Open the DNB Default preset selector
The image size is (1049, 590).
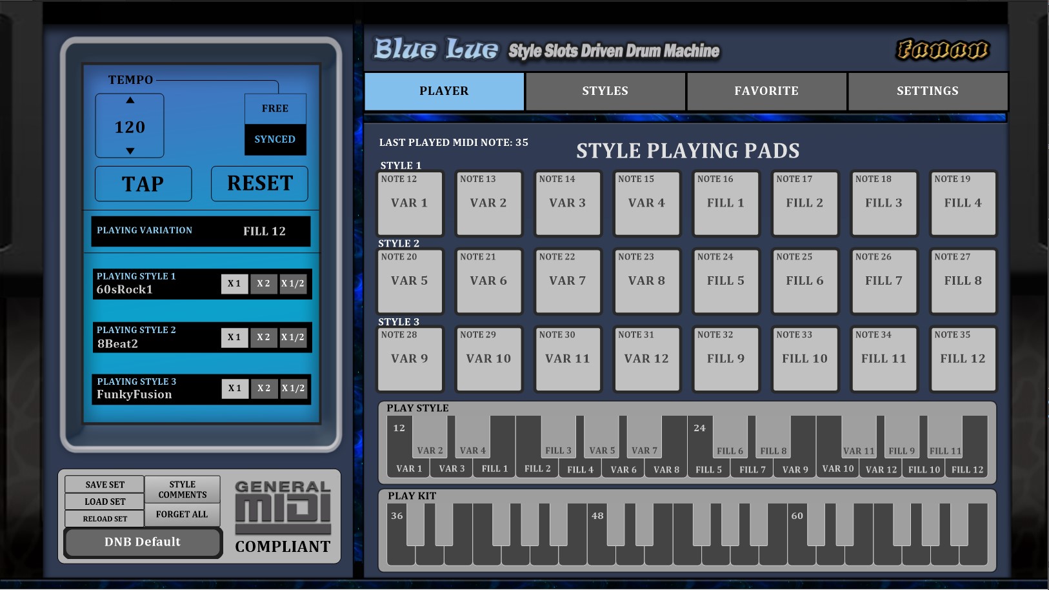tap(142, 542)
